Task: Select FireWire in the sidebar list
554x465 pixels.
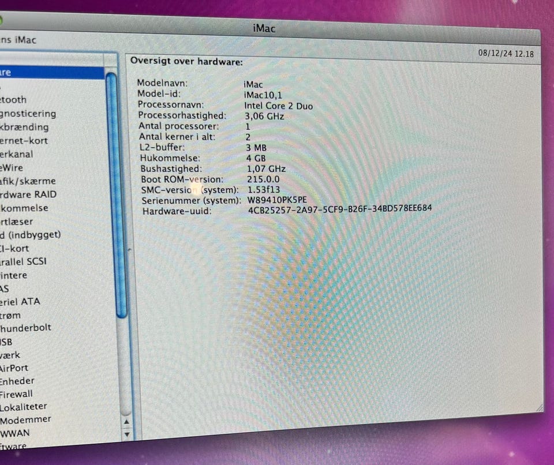Action: click(12, 167)
